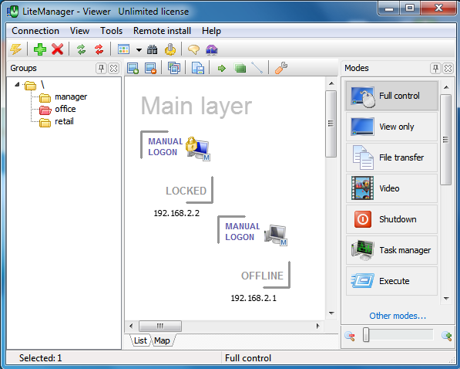Click the binoculars search icon

click(152, 49)
